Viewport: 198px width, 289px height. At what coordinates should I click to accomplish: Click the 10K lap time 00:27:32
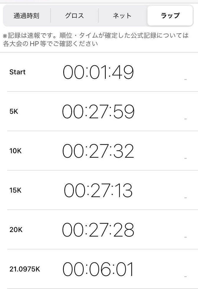(x=98, y=151)
